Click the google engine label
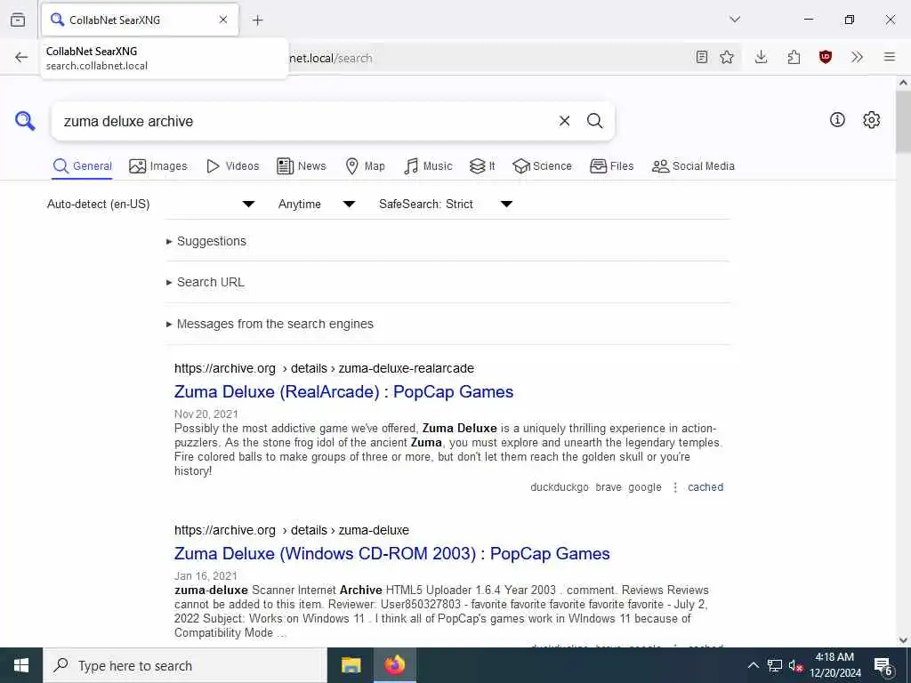The height and width of the screenshot is (683, 911). 645,487
